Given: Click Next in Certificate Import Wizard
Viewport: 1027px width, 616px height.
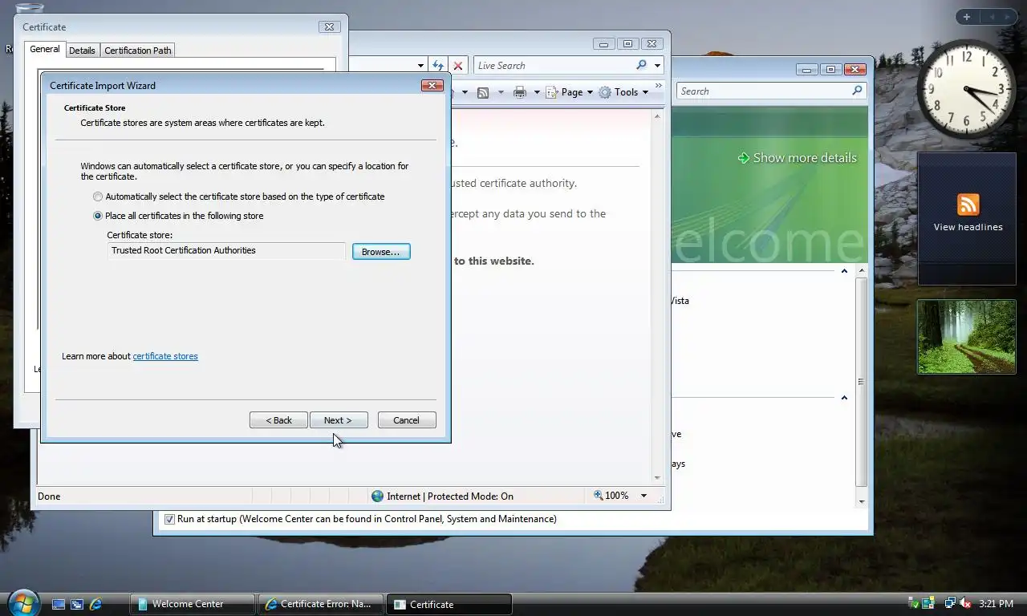Looking at the screenshot, I should (x=339, y=420).
